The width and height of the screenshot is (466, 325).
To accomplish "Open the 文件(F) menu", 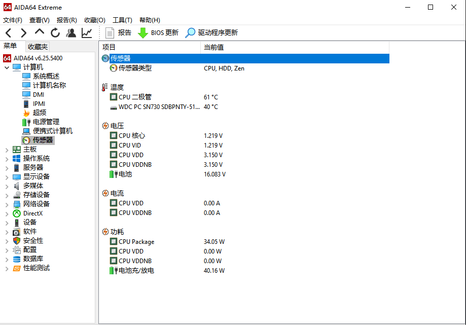I will 13,20.
